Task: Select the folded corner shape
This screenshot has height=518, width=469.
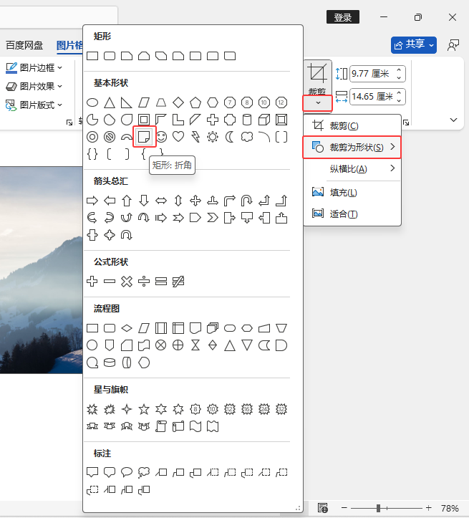Action: click(x=144, y=136)
